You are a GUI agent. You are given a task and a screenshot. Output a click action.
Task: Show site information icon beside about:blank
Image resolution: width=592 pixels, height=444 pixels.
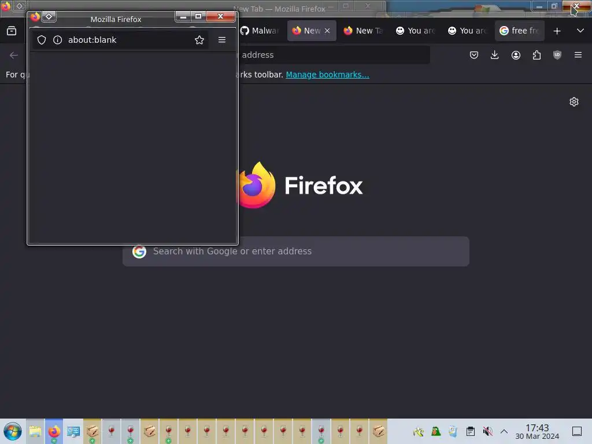pos(57,40)
